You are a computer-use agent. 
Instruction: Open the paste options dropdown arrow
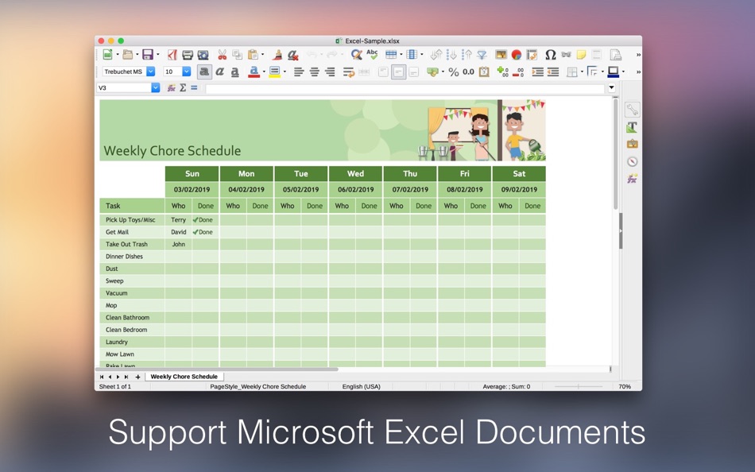[x=262, y=54]
